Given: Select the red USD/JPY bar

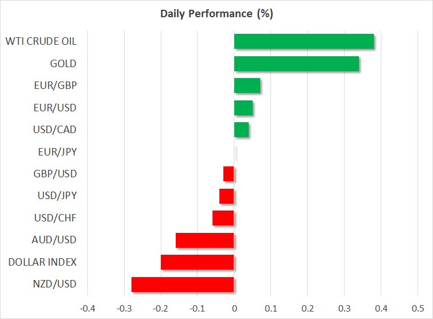Looking at the screenshot, I should [226, 196].
